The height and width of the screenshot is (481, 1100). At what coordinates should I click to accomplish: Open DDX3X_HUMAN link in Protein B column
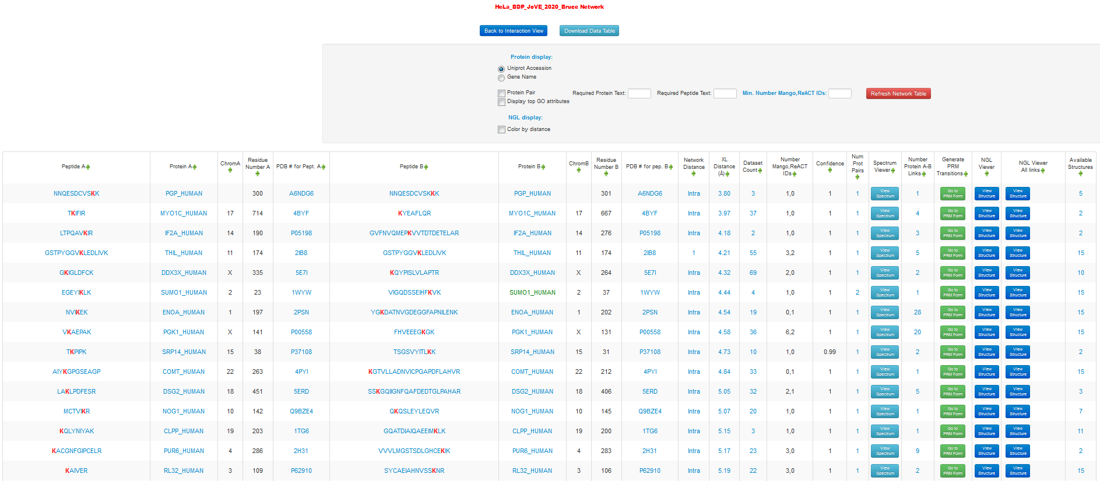pos(532,273)
